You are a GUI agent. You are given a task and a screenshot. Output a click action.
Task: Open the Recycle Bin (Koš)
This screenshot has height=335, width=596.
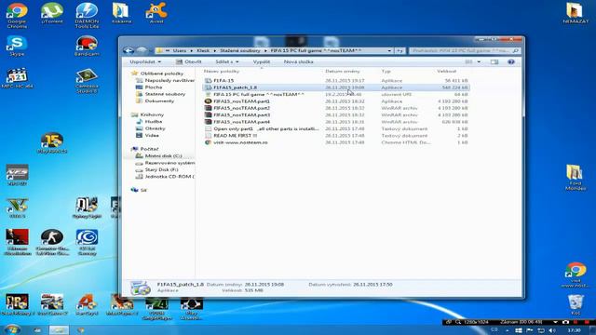click(x=576, y=304)
